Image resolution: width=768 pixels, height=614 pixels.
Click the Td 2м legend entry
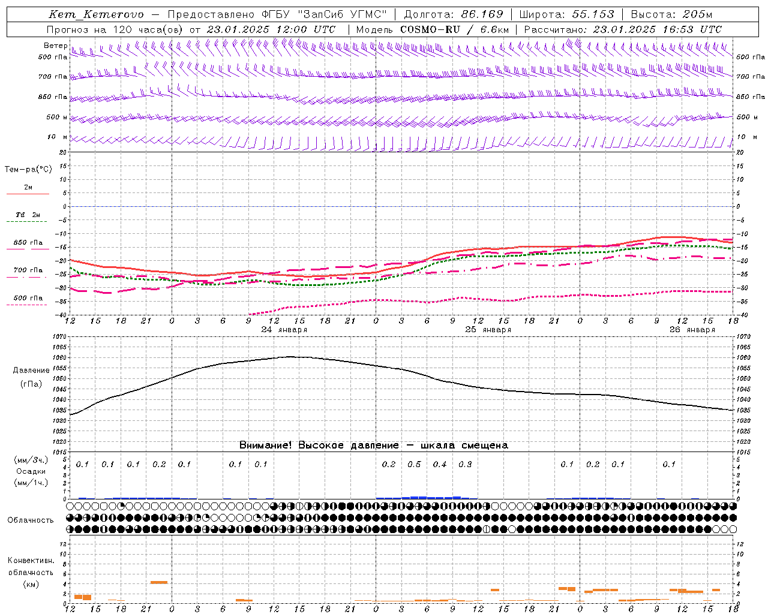pyautogui.click(x=28, y=215)
